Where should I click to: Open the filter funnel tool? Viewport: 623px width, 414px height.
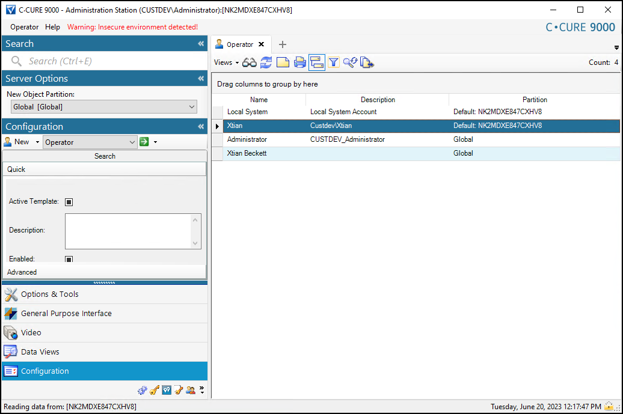tap(334, 62)
